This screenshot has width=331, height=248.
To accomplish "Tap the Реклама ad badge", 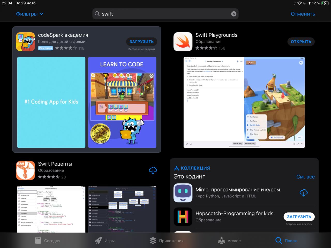I will pyautogui.click(x=46, y=48).
